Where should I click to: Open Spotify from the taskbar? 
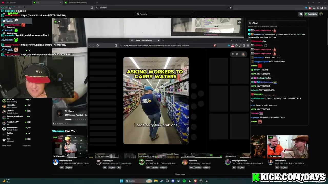coord(184,181)
